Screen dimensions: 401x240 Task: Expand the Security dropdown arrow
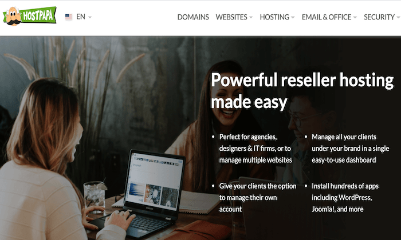coord(399,18)
